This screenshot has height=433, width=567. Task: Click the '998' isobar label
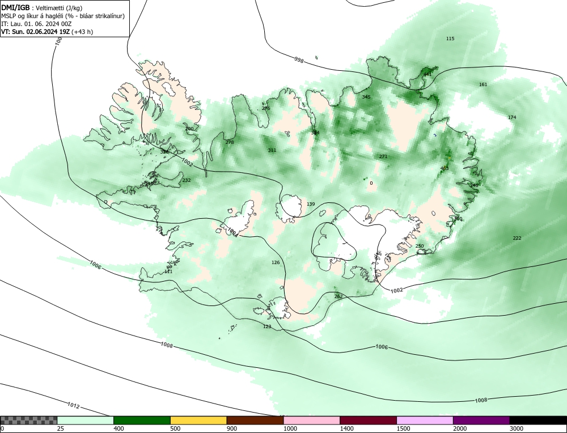click(x=299, y=60)
